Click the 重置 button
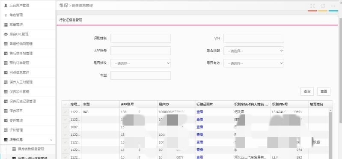The image size is (342, 159). point(324,92)
